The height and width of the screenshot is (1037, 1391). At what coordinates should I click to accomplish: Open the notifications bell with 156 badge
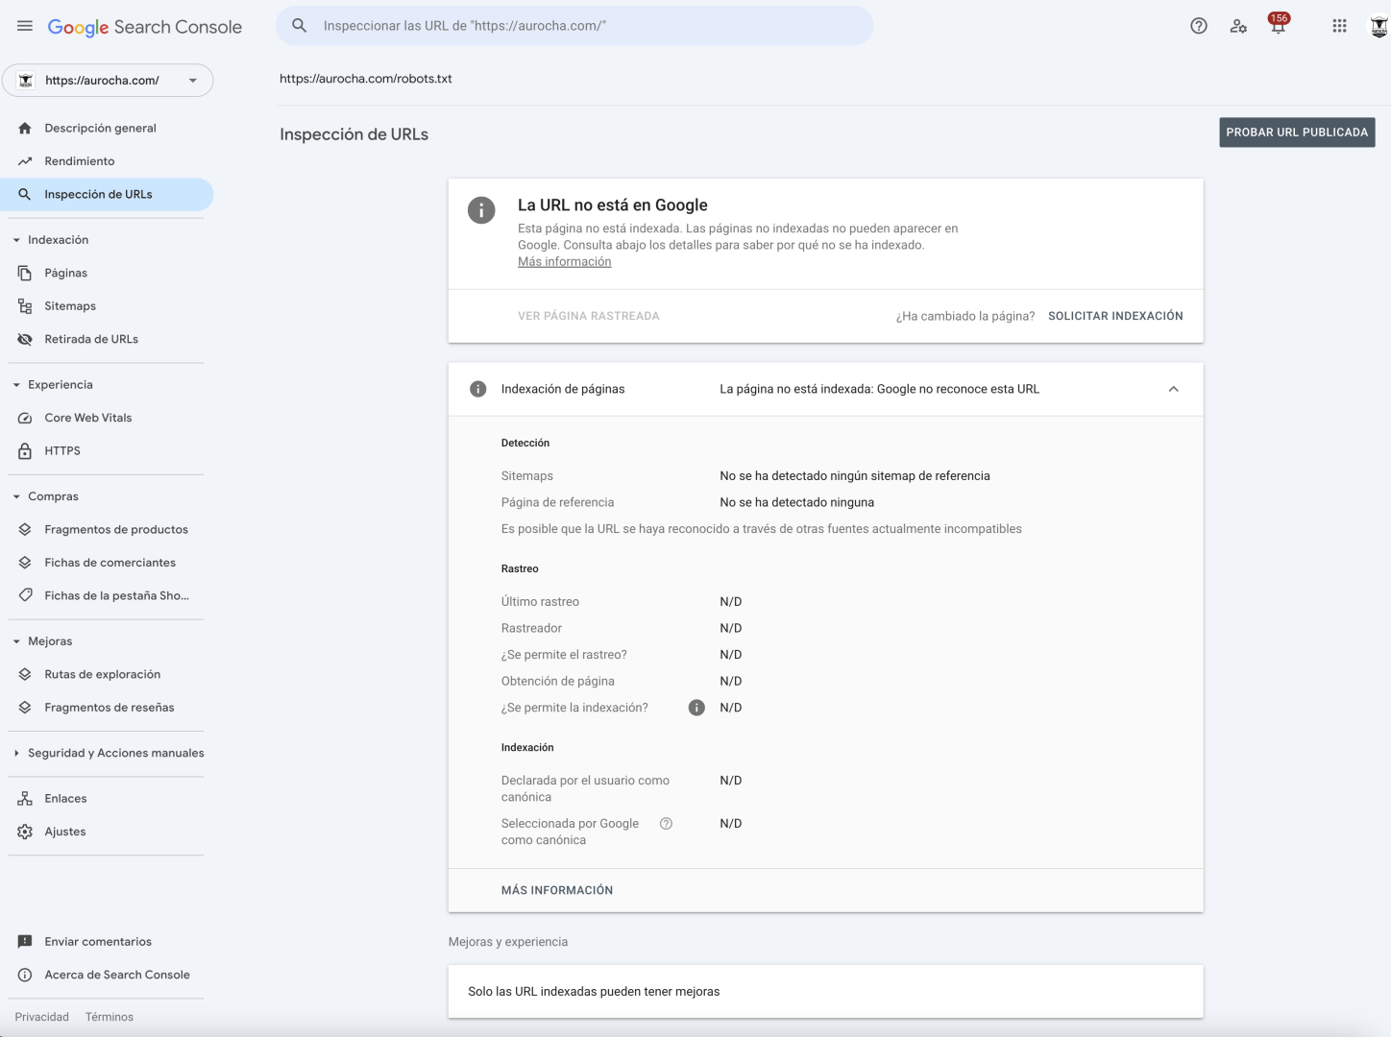click(1278, 25)
